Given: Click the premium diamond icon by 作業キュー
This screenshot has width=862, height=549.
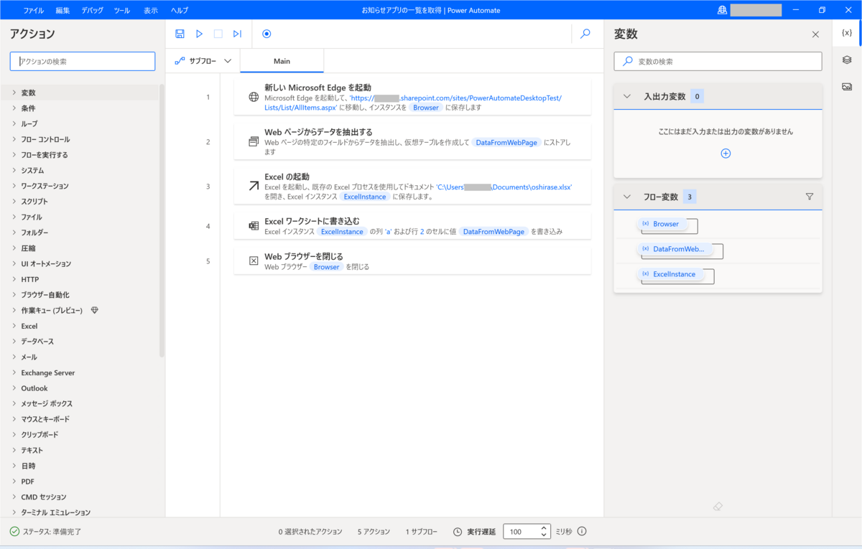Looking at the screenshot, I should (95, 311).
